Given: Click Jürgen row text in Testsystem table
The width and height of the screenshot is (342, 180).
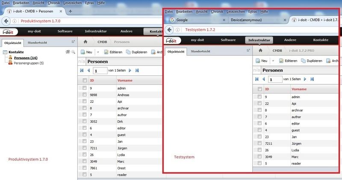Looking at the screenshot, I should (296, 143).
